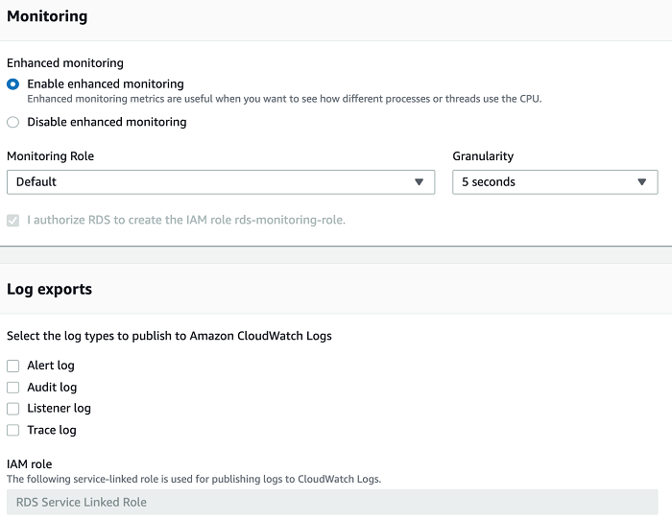Click the Granularity dropdown arrow icon
Image resolution: width=672 pixels, height=521 pixels.
[642, 182]
